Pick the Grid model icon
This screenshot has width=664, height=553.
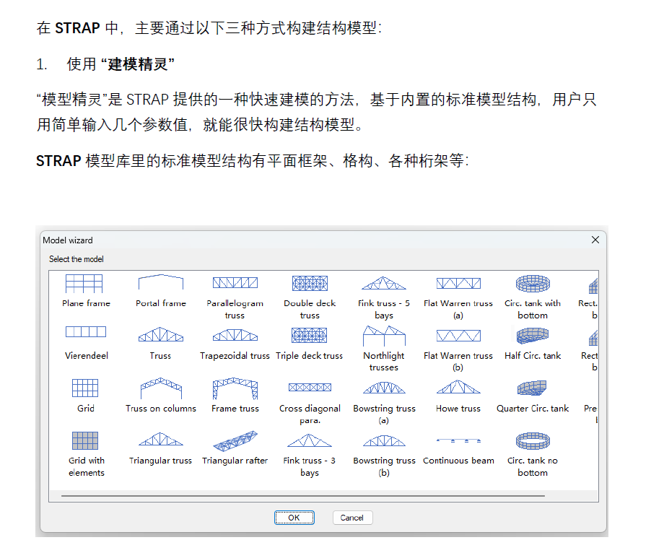click(x=85, y=388)
